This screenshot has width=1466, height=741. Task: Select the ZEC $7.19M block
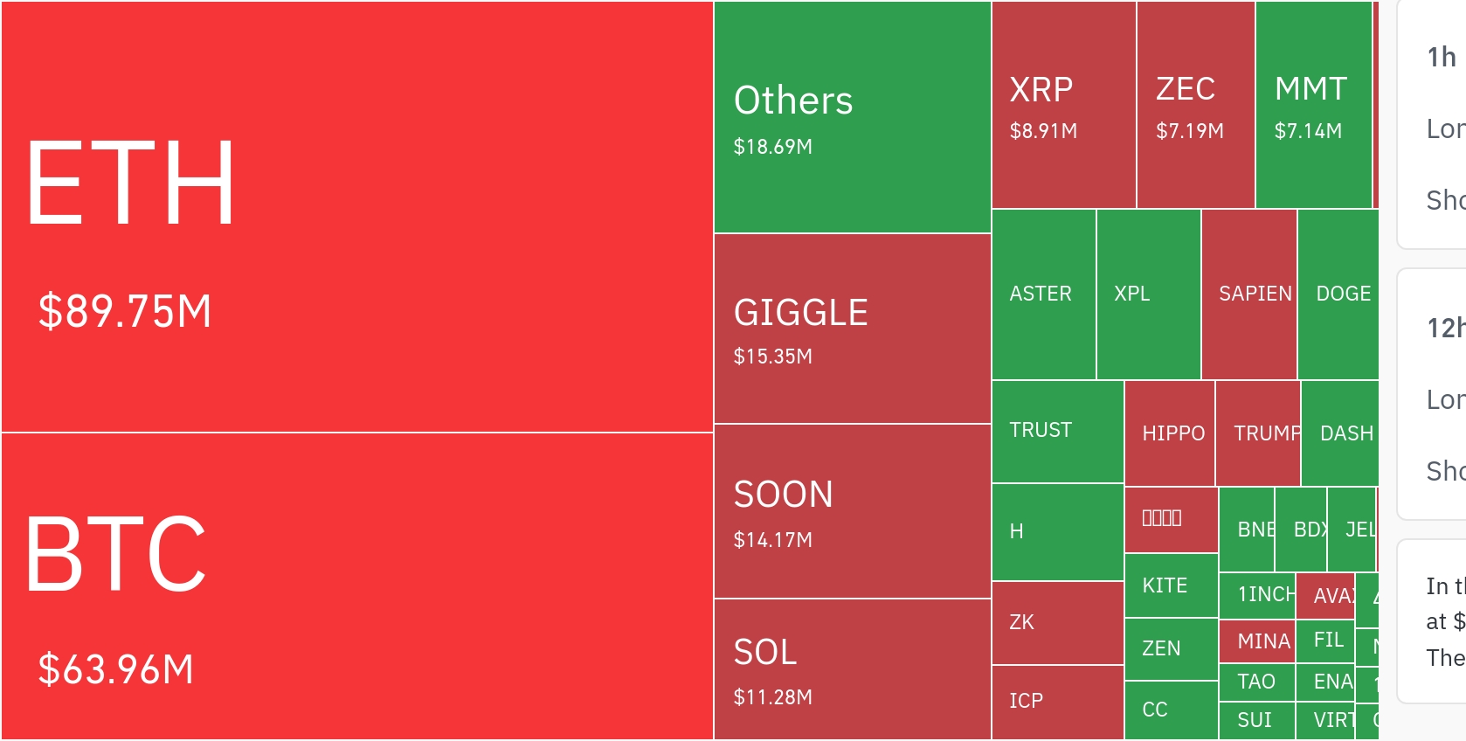coord(1195,105)
